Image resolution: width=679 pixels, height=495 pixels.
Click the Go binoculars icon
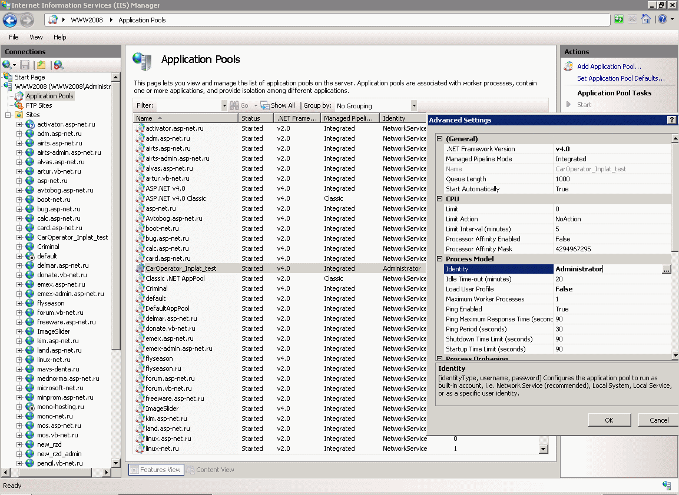(234, 105)
